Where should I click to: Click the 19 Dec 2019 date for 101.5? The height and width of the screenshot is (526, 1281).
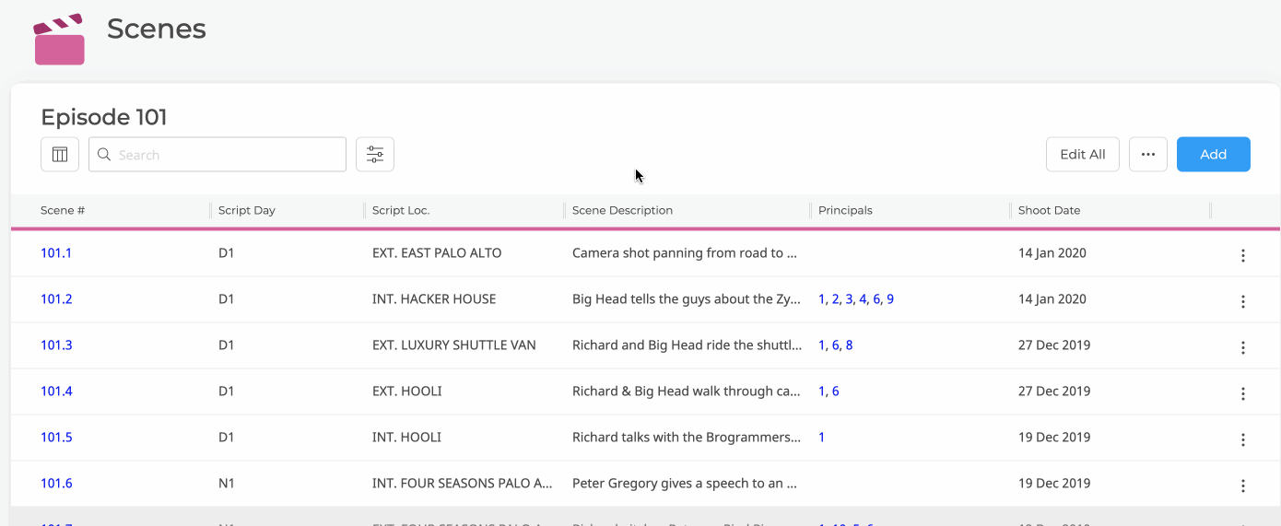click(1054, 437)
